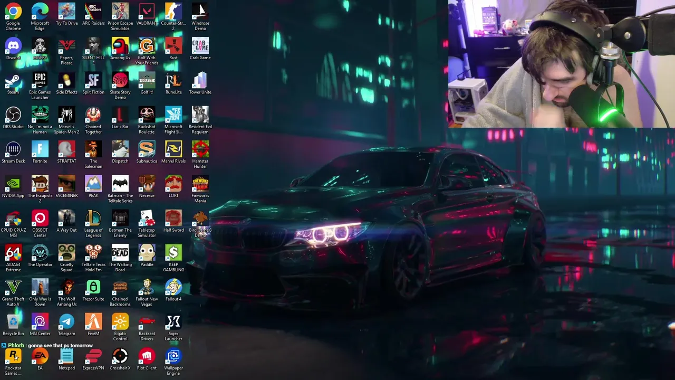Select the Buckshot Roulette icon
This screenshot has width=675, height=380.
[x=147, y=115]
